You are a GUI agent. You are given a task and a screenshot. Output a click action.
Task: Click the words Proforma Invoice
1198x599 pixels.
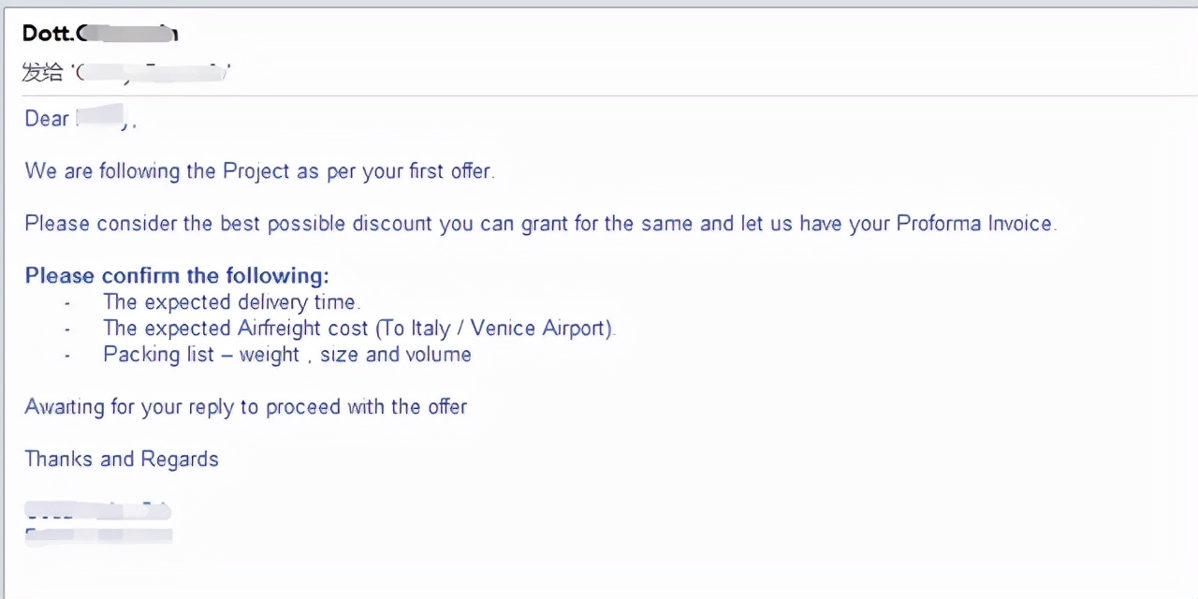(975, 224)
